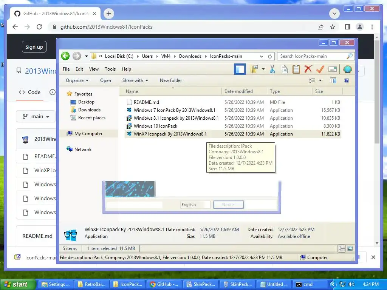Click the green Back arrow in Explorer
The image size is (387, 290).
click(x=65, y=56)
